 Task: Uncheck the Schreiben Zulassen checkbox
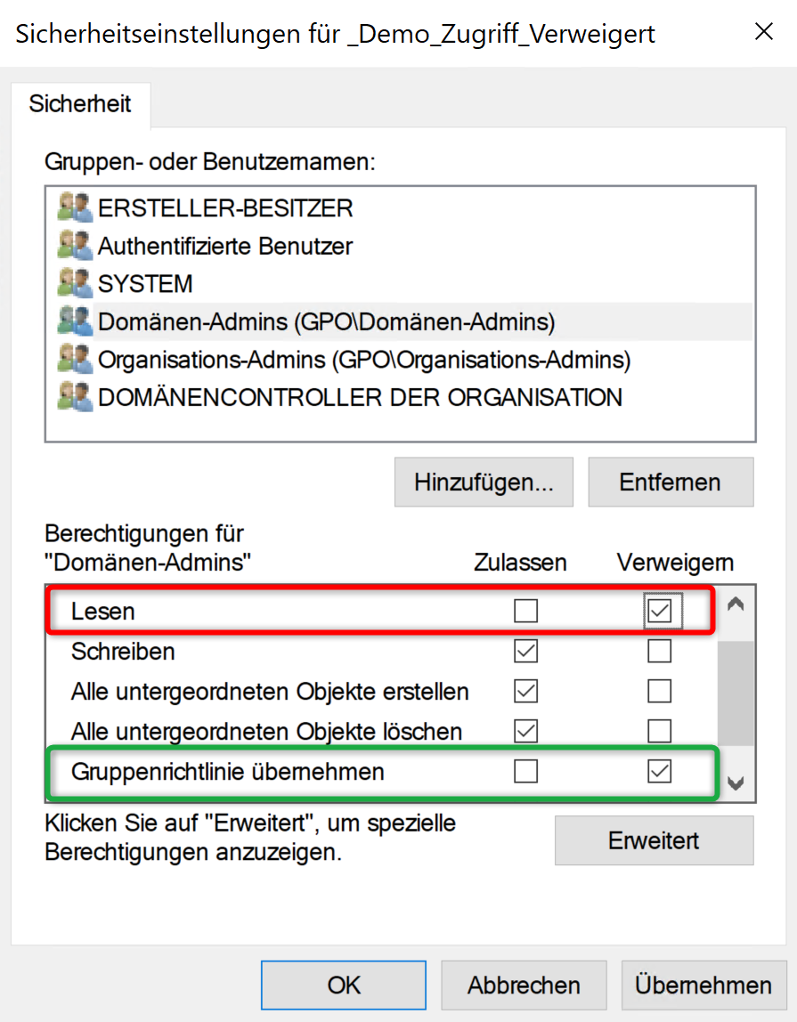click(x=526, y=652)
